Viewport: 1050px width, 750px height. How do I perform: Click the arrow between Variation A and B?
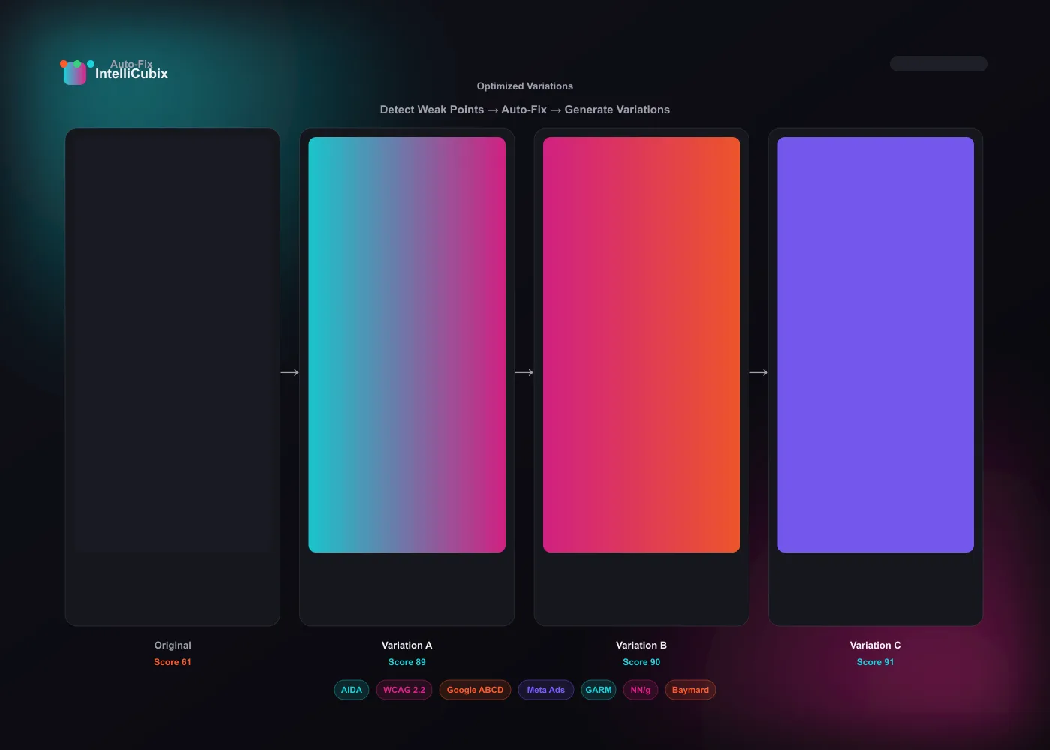524,372
